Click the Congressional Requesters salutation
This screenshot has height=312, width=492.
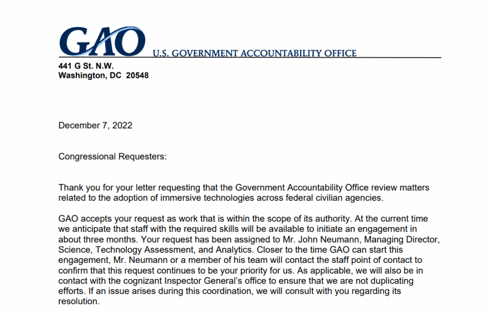tap(112, 156)
